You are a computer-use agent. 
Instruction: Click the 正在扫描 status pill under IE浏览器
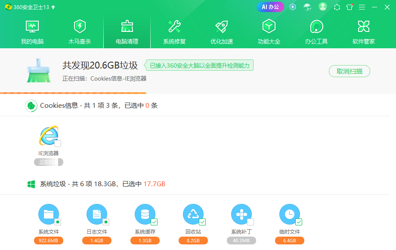[49, 162]
